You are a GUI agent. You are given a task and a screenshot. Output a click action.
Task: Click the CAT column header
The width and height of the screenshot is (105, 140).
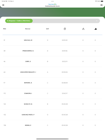[48, 29]
